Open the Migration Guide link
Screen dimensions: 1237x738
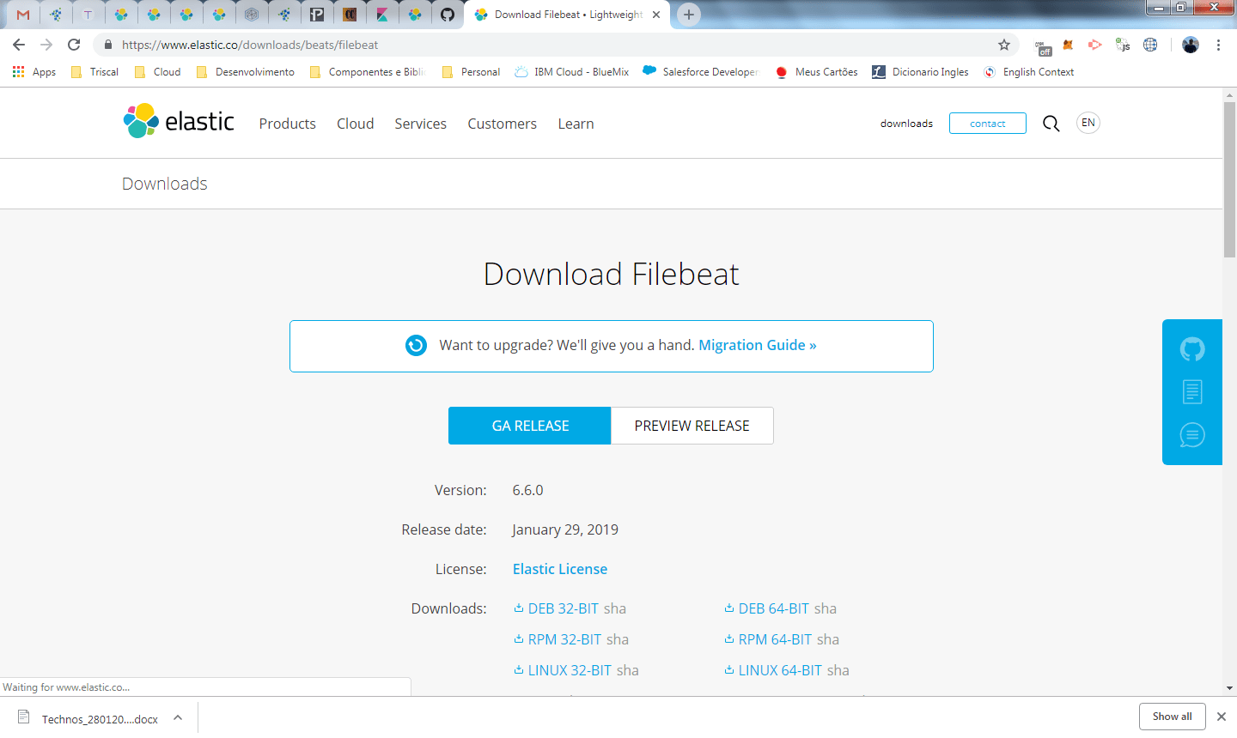(x=757, y=345)
